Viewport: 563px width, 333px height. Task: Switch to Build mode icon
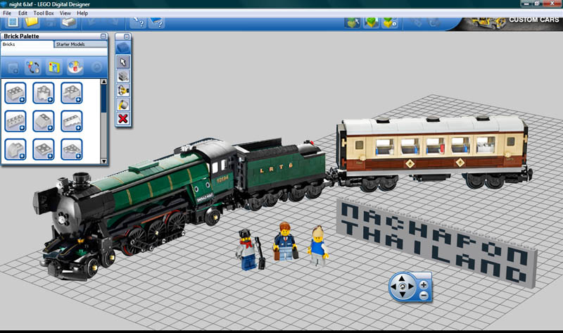point(353,23)
